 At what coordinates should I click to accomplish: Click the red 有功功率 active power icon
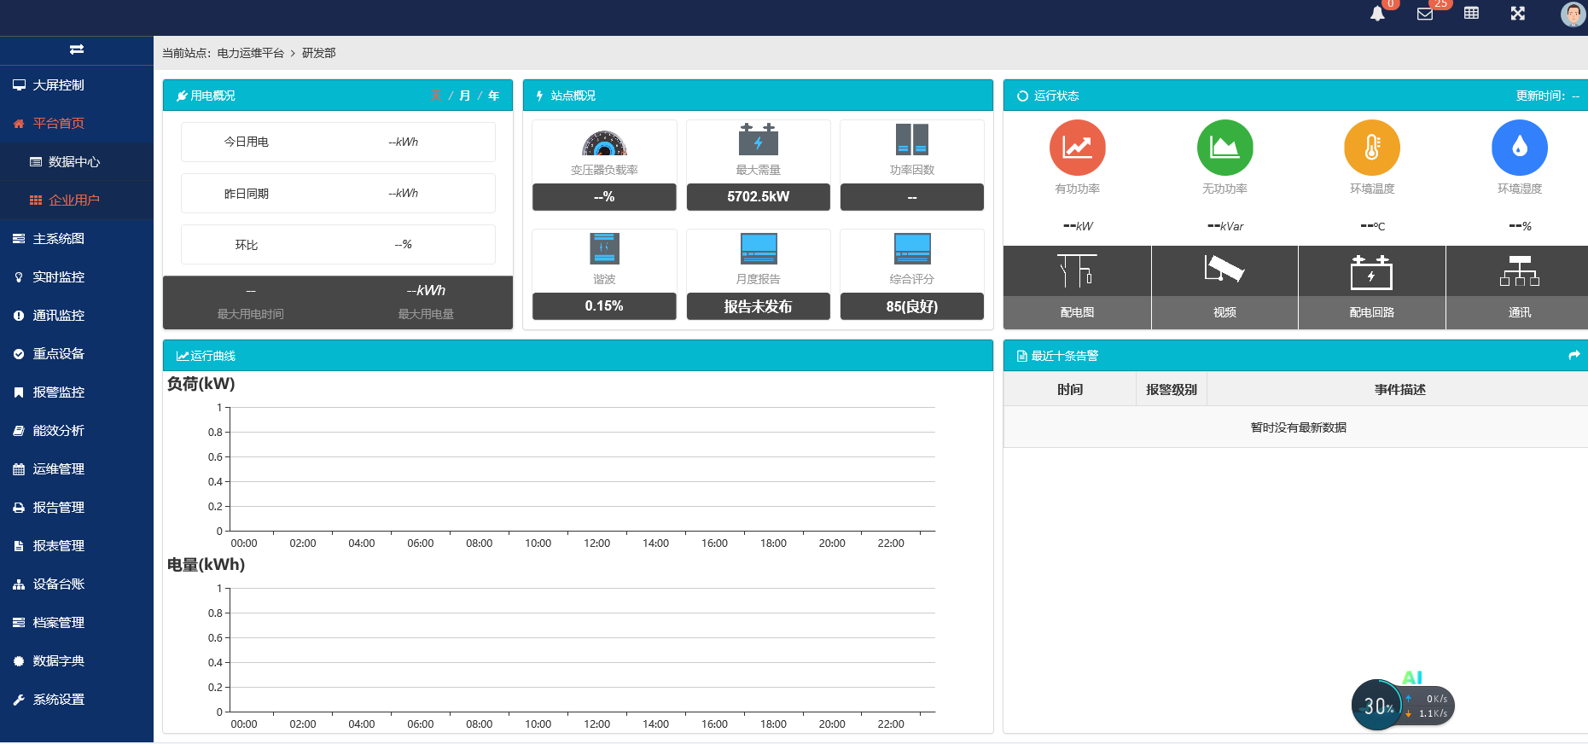pyautogui.click(x=1077, y=148)
